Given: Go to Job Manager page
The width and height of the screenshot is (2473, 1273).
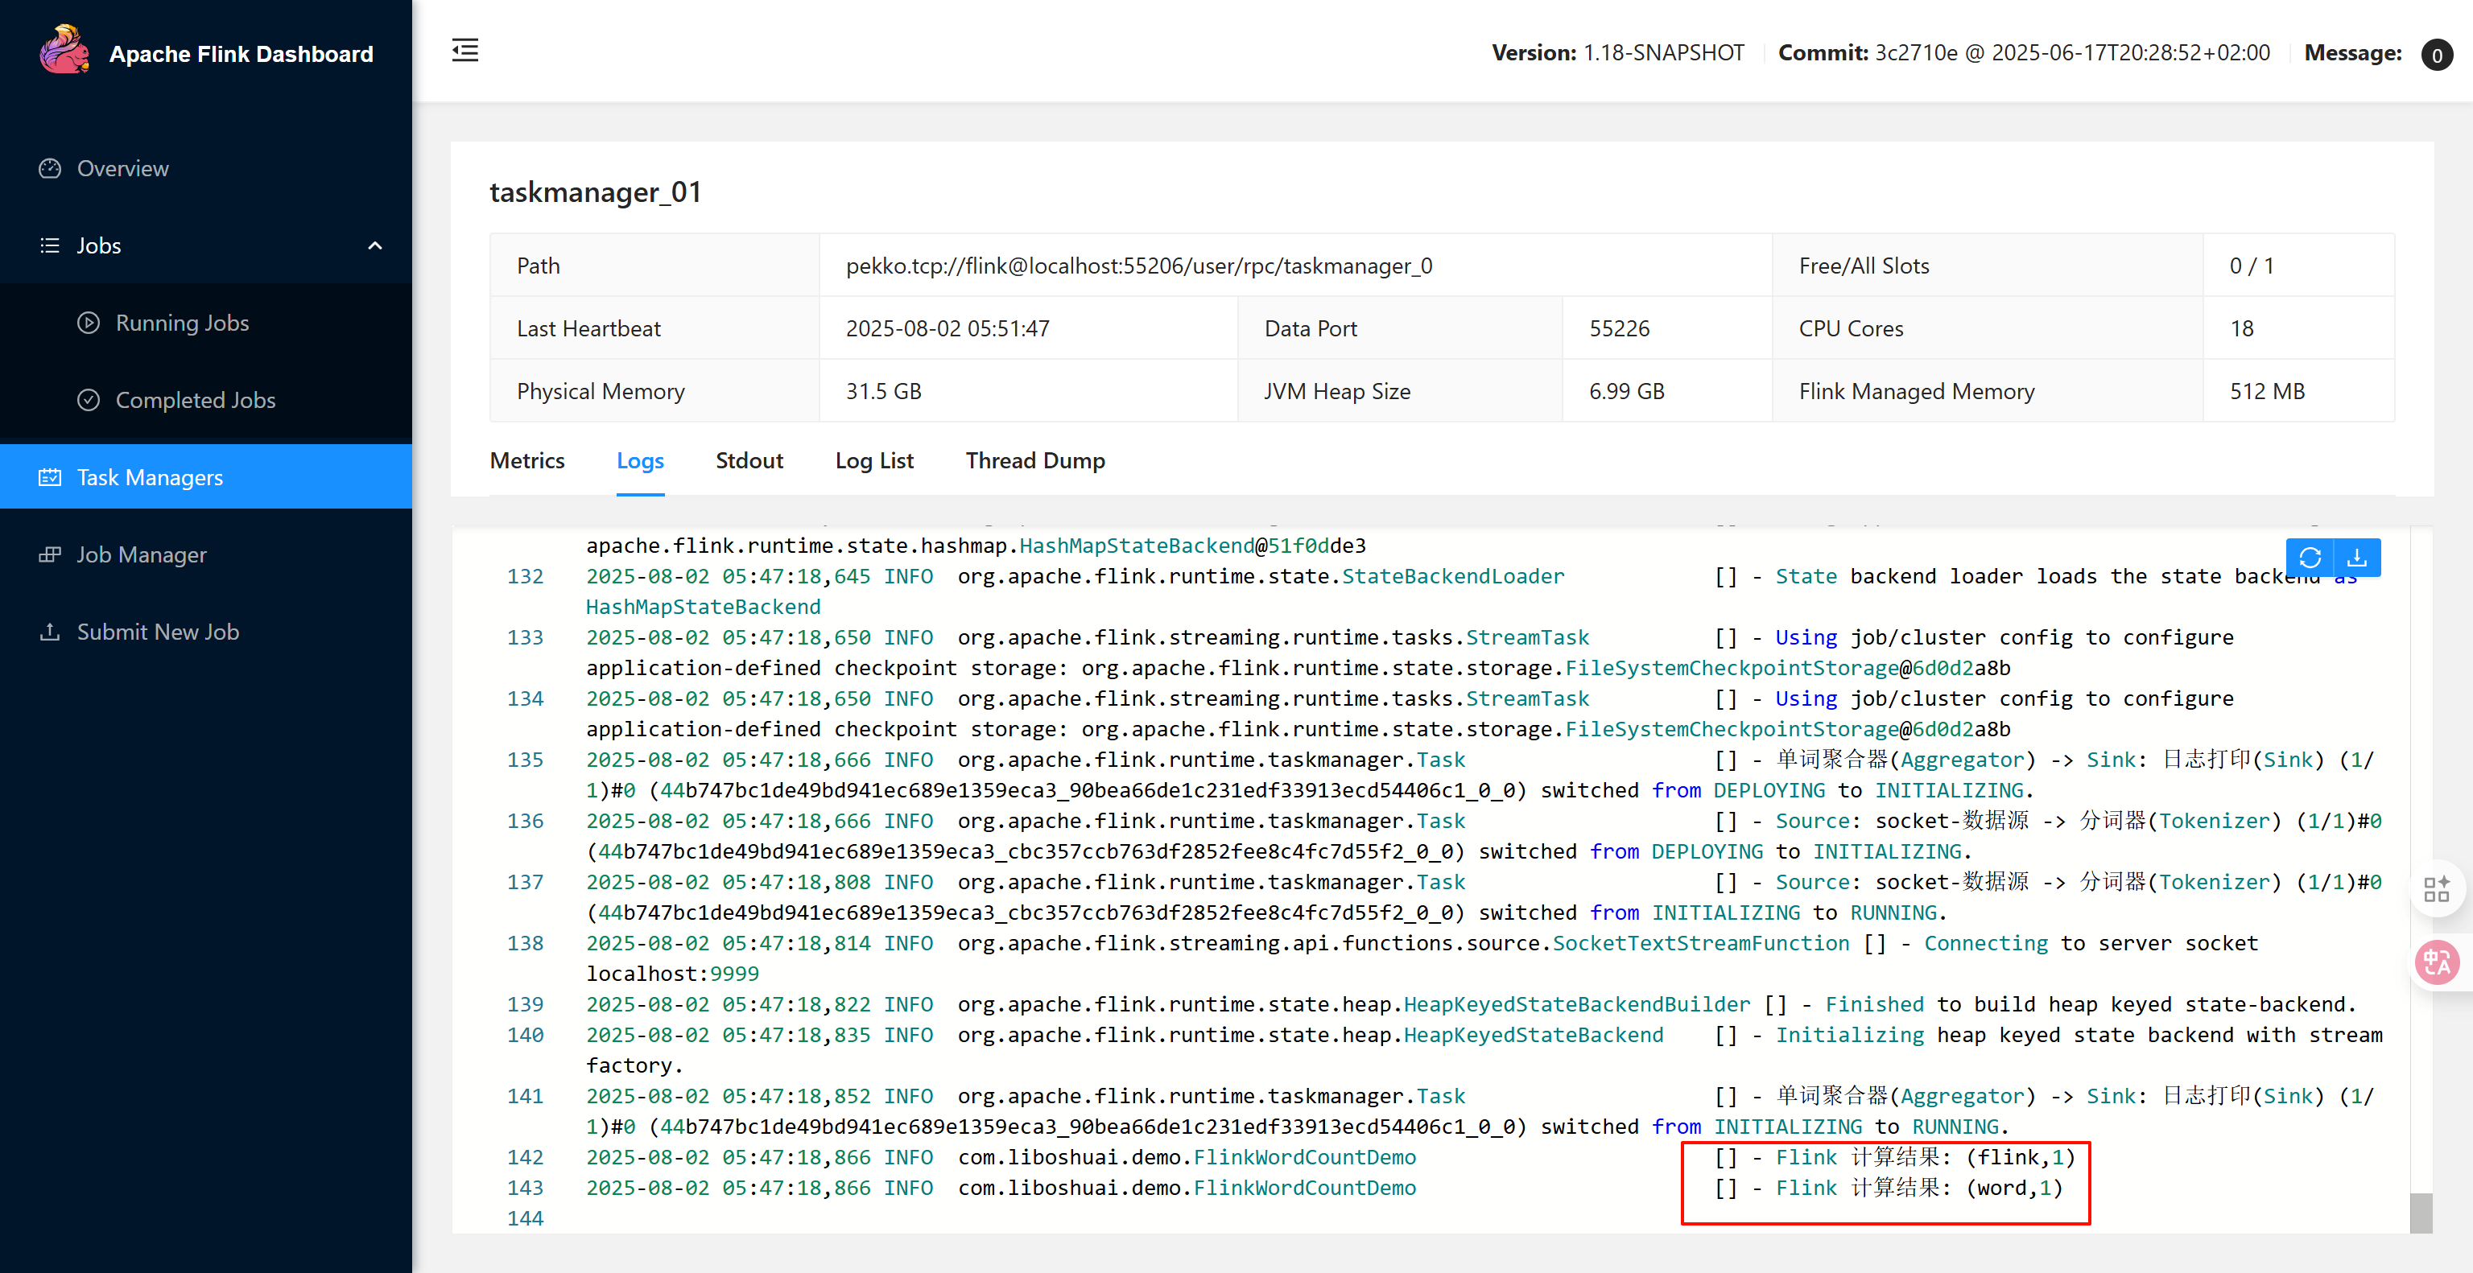Looking at the screenshot, I should tap(141, 555).
